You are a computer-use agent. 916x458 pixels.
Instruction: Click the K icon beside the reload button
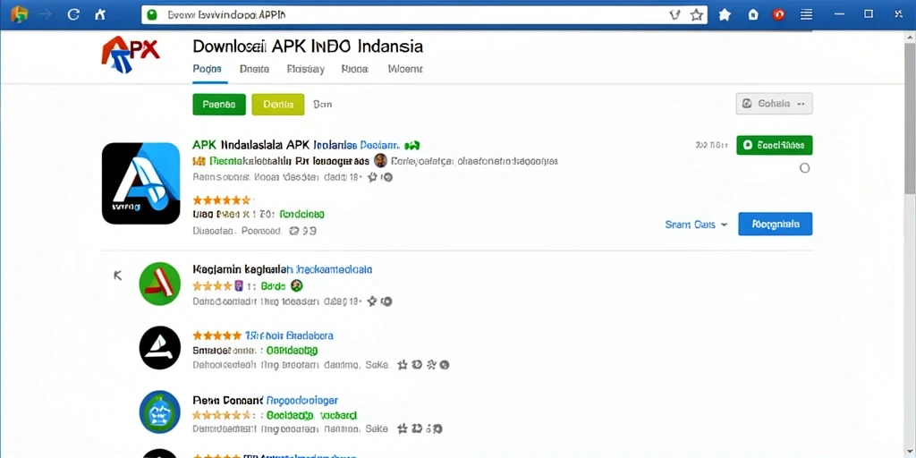pyautogui.click(x=100, y=14)
